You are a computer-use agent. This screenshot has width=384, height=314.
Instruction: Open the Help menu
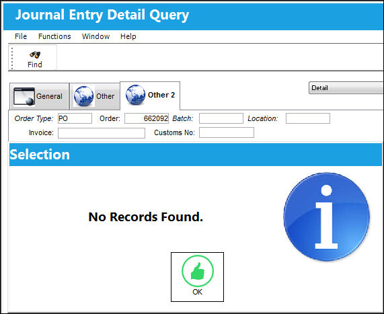pos(128,36)
